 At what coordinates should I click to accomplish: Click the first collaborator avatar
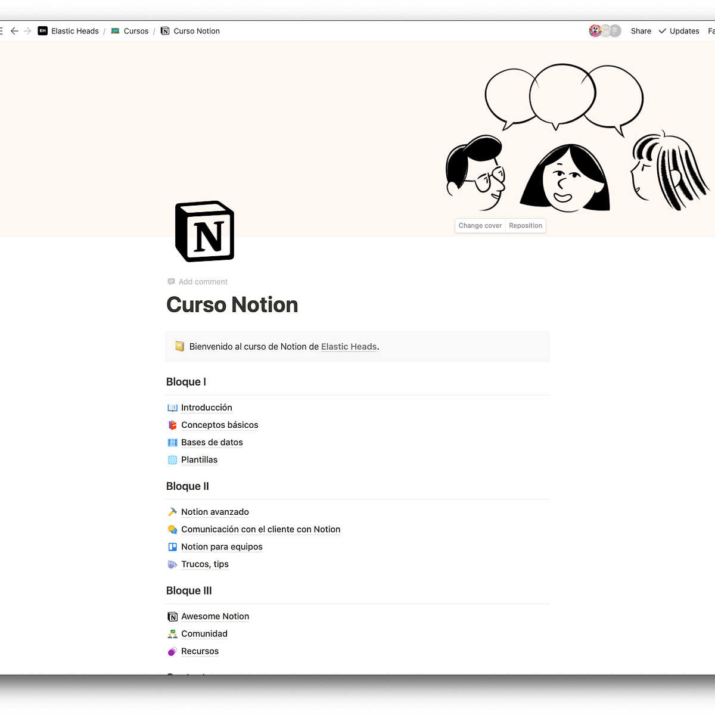[595, 30]
